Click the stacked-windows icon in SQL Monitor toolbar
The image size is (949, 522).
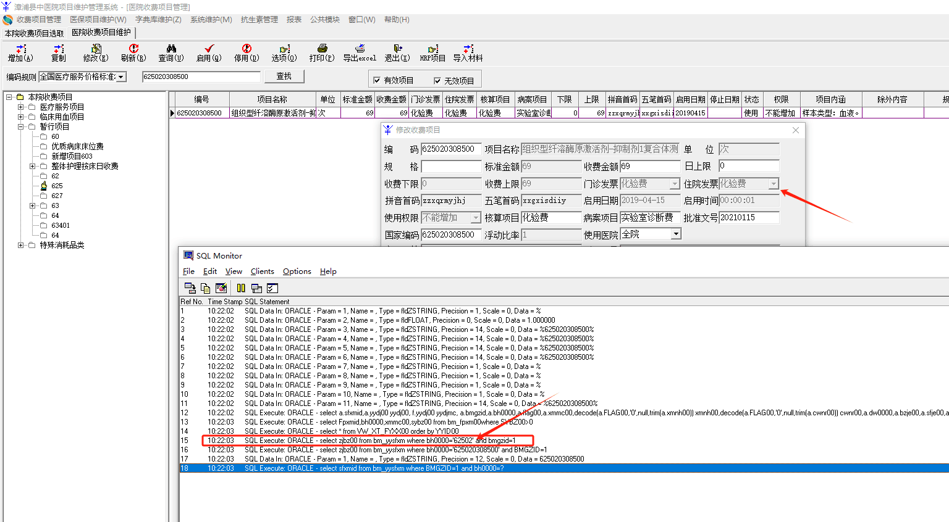point(256,288)
